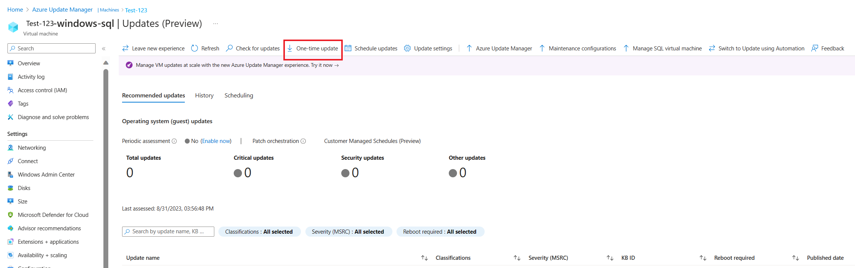Viewport: 855px width, 268px height.
Task: Click the Overview monitor icon in sidebar
Action: click(10, 63)
